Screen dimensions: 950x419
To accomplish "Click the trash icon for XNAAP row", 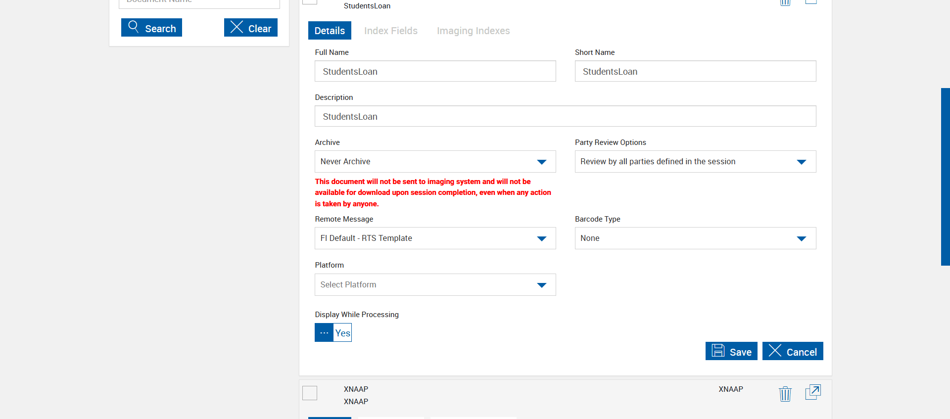I will pos(785,394).
